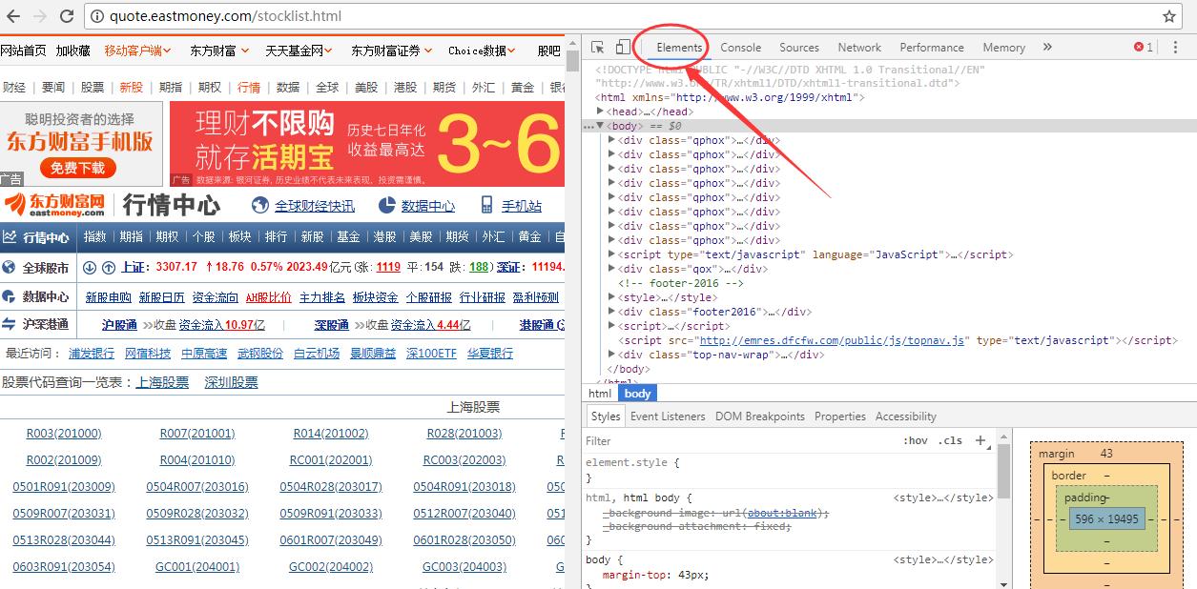Toggle the :hov element state filter
The height and width of the screenshot is (589, 1197).
coord(916,440)
